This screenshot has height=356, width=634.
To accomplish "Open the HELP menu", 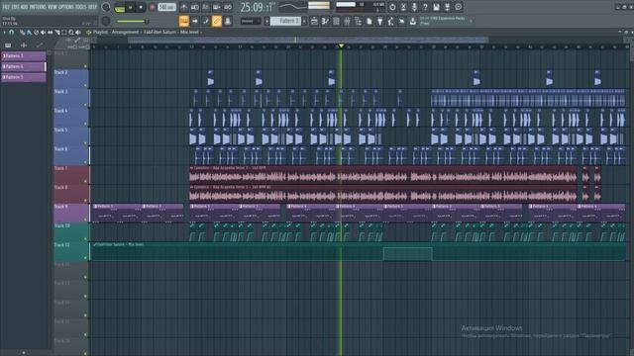I will click(92, 7).
